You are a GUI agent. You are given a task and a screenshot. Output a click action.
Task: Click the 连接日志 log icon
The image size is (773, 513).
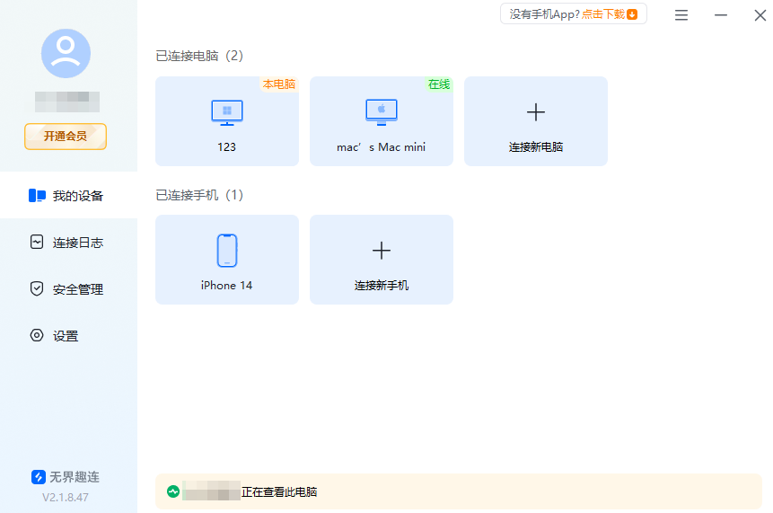point(37,243)
